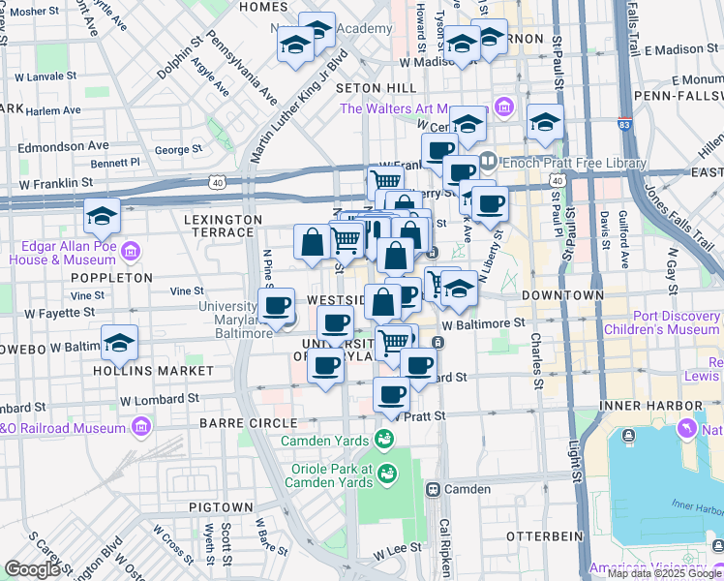Click the N Gay St street label
The width and height of the screenshot is (724, 581).
coord(673,271)
